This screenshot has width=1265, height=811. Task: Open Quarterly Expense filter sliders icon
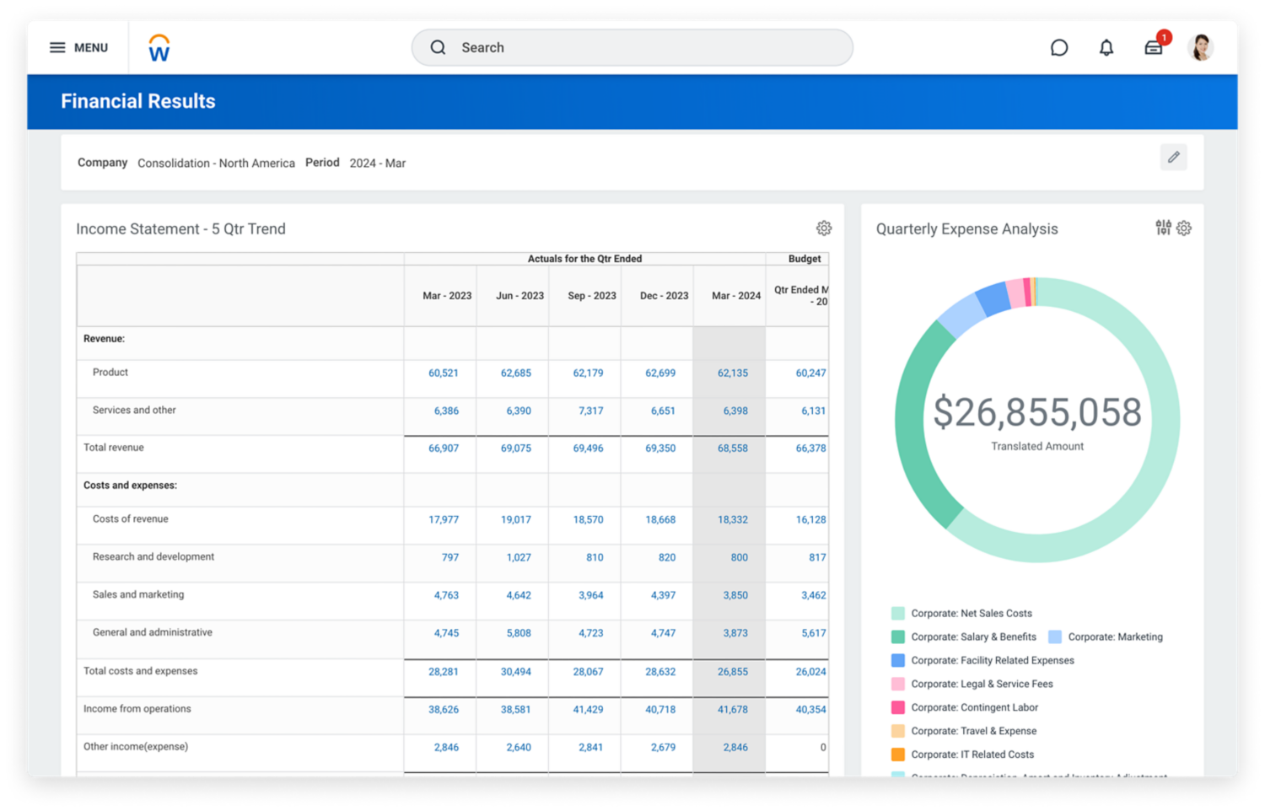click(x=1163, y=228)
